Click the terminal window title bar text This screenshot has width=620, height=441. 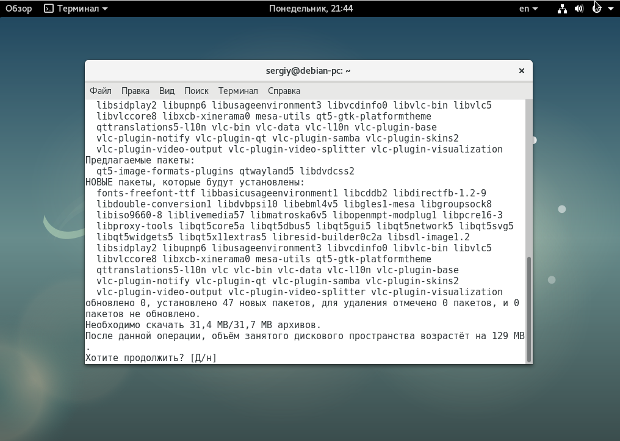[x=308, y=71]
